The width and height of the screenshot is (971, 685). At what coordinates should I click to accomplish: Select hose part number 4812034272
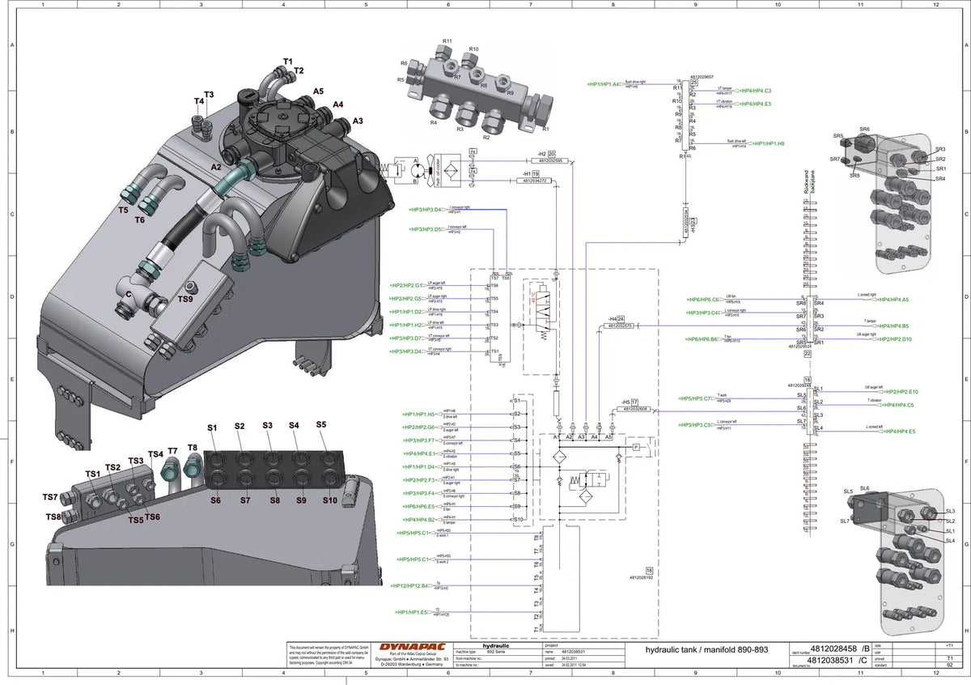tap(533, 181)
